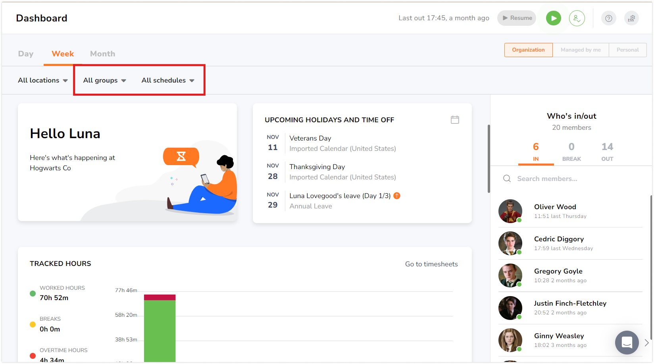Click Ginny Weasley's name
The height and width of the screenshot is (364, 654).
(559, 336)
